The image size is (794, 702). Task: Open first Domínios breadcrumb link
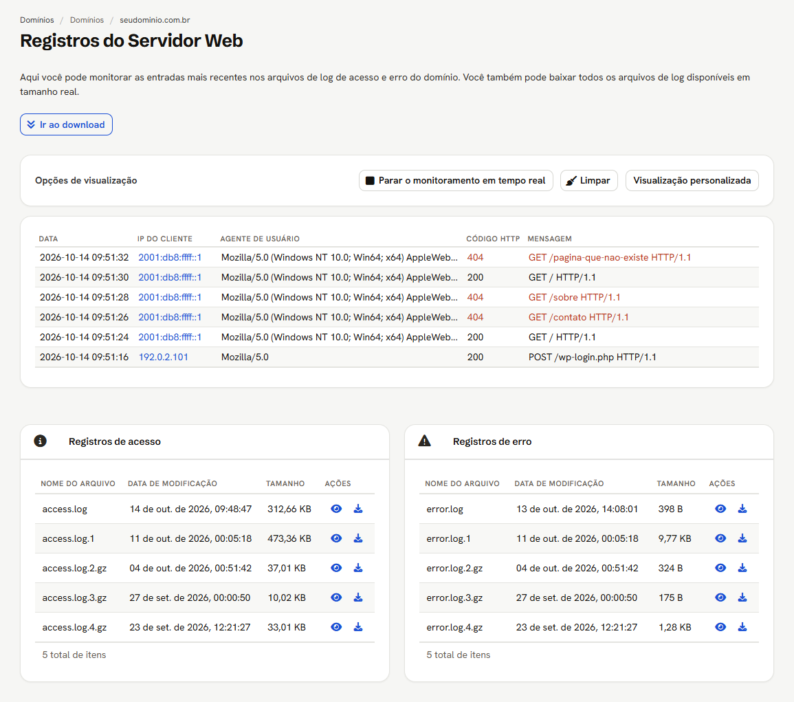37,20
